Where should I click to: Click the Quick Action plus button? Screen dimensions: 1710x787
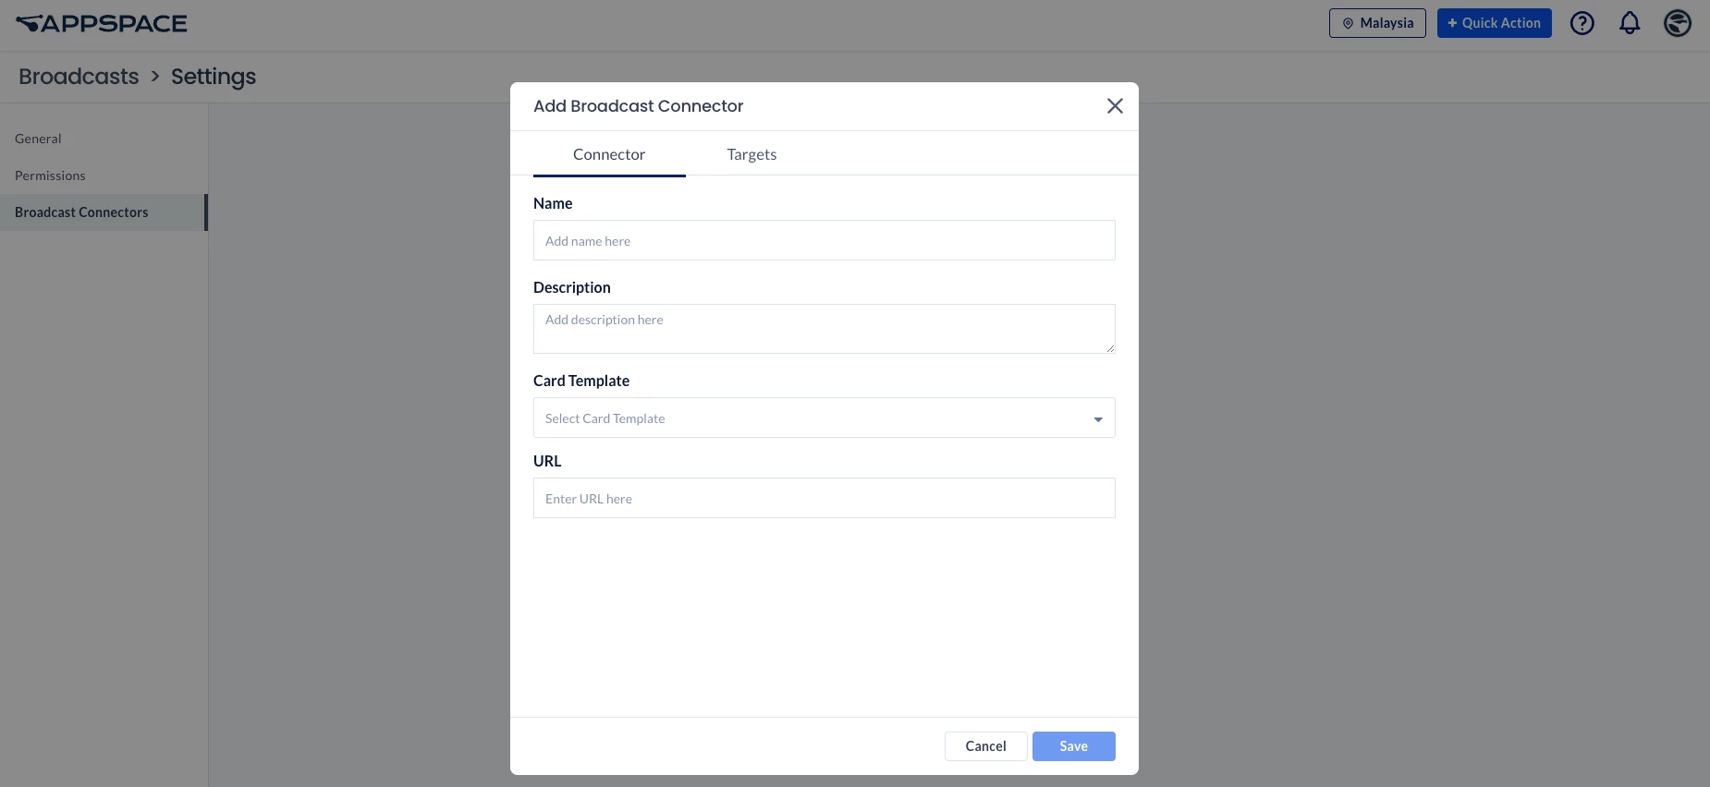tap(1494, 23)
